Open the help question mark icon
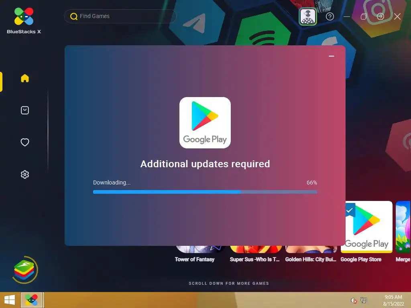This screenshot has width=411, height=308. click(x=330, y=17)
